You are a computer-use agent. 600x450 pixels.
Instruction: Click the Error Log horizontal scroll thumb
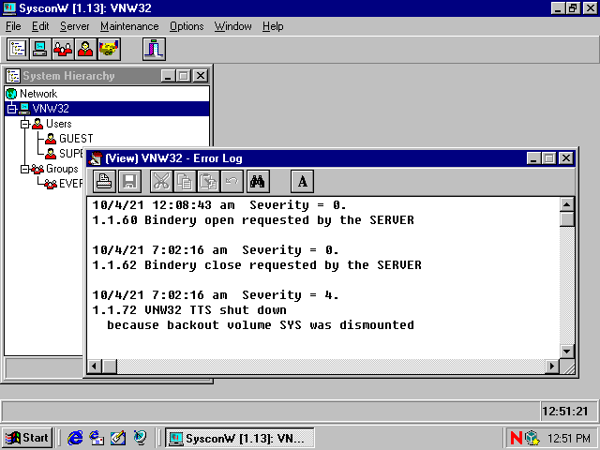point(110,367)
